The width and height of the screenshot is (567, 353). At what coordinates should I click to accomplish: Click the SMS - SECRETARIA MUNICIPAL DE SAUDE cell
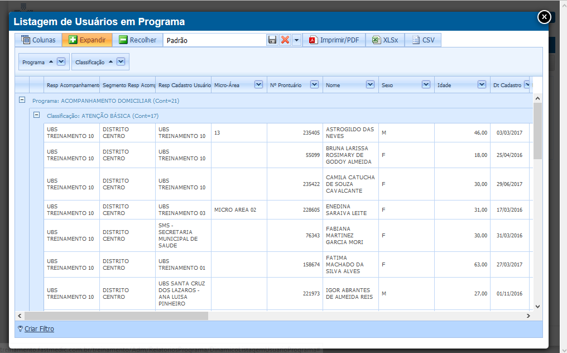click(184, 235)
